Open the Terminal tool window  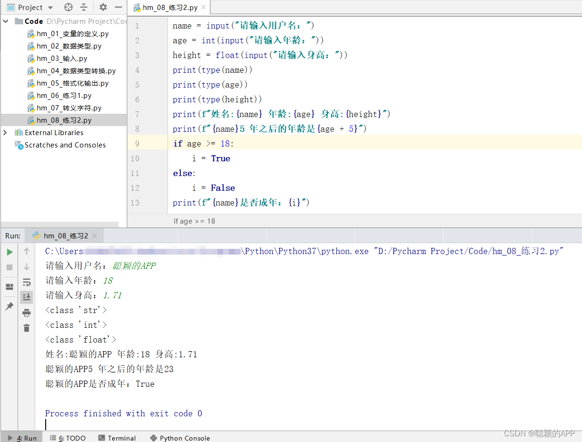pyautogui.click(x=117, y=438)
